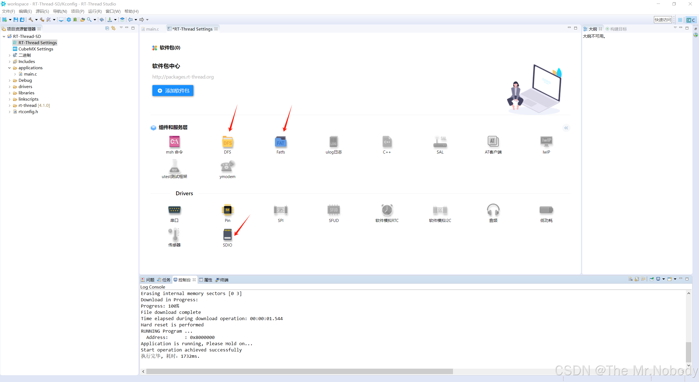
Task: Switch to the main.c editor tab
Action: coord(152,29)
